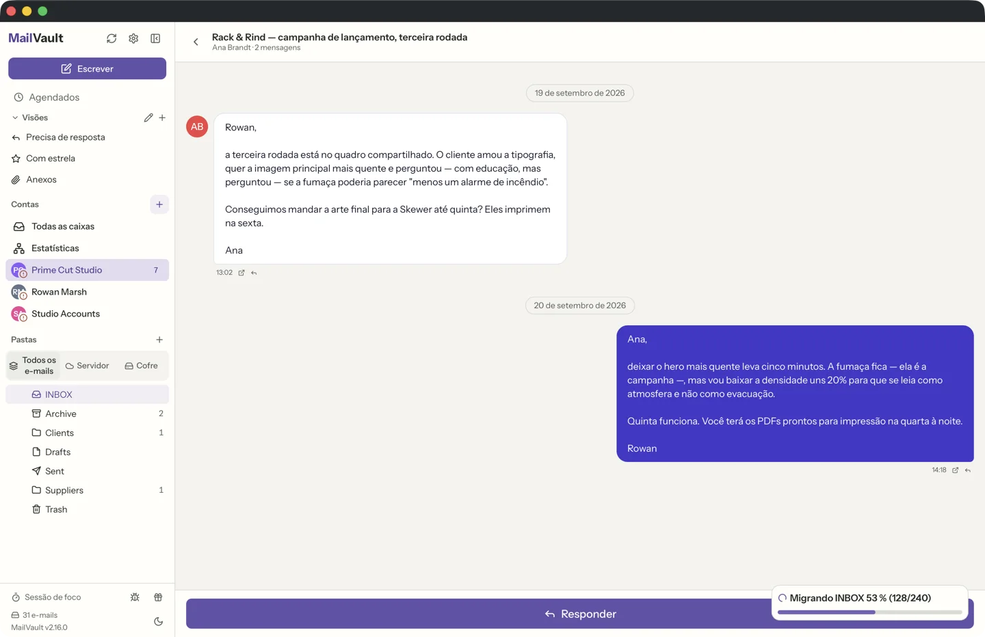Image resolution: width=985 pixels, height=637 pixels.
Task: Reply to Ana's 13:02 message icon
Action: click(254, 273)
